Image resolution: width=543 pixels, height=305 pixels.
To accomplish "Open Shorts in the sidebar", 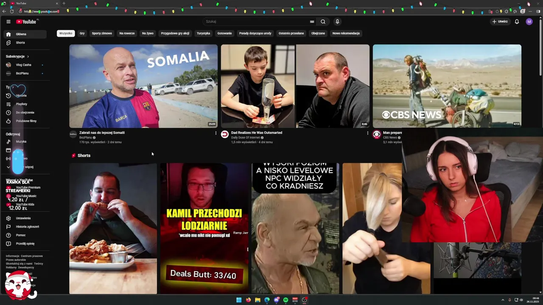I will click(25, 43).
